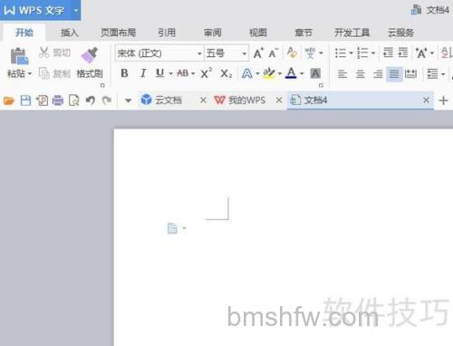Add a new document tab with plus
This screenshot has height=346, width=453.
tap(443, 101)
